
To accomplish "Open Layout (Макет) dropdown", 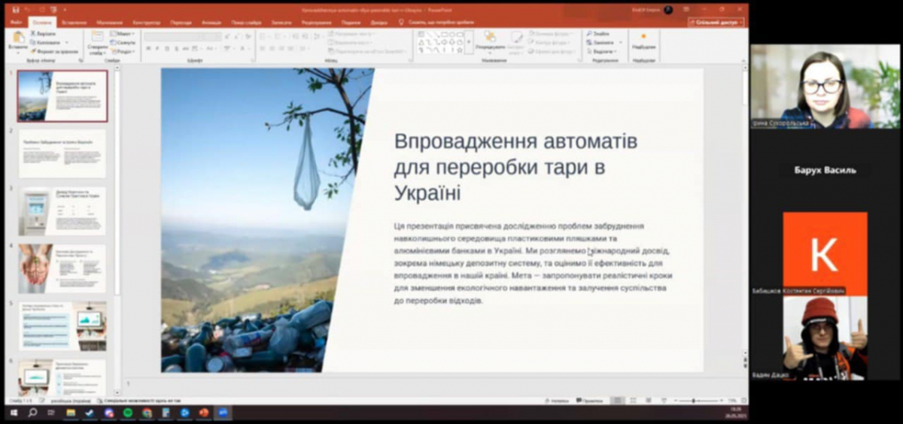I will 122,34.
